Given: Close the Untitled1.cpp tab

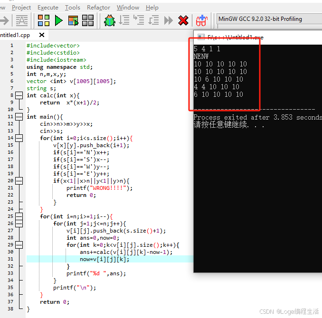Looking at the screenshot, I should [42, 35].
